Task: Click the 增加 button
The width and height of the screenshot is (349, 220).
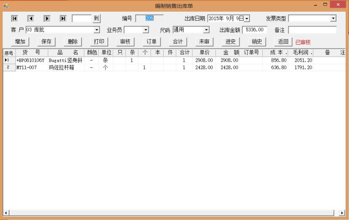Action: [20, 42]
